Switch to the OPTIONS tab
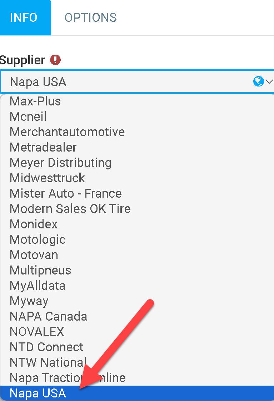The width and height of the screenshot is (274, 401). click(90, 18)
